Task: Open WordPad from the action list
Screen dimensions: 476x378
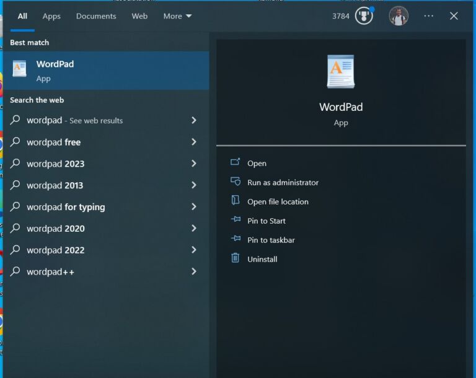Action: point(257,164)
